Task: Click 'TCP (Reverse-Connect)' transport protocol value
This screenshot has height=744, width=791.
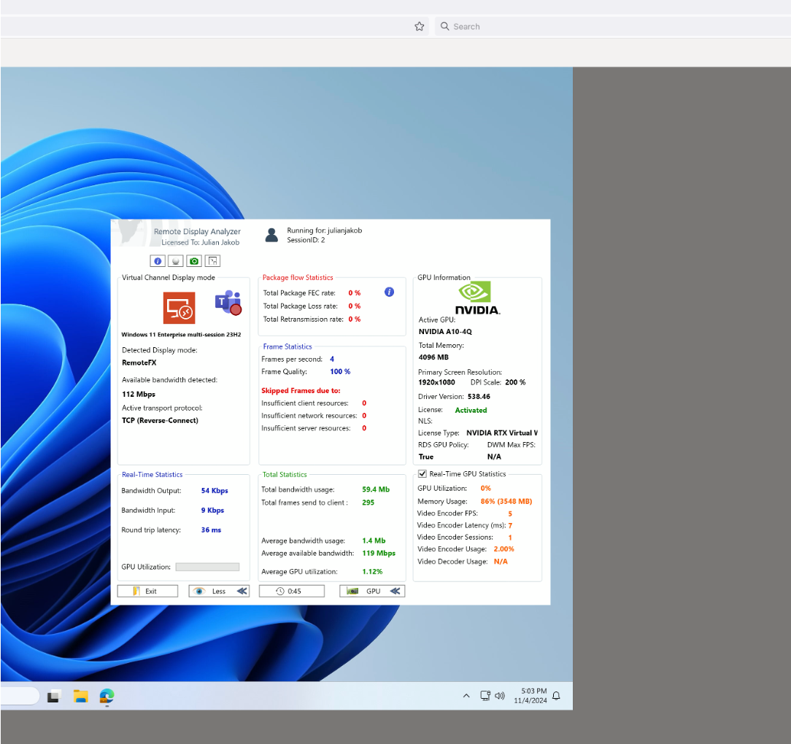Action: pyautogui.click(x=160, y=420)
